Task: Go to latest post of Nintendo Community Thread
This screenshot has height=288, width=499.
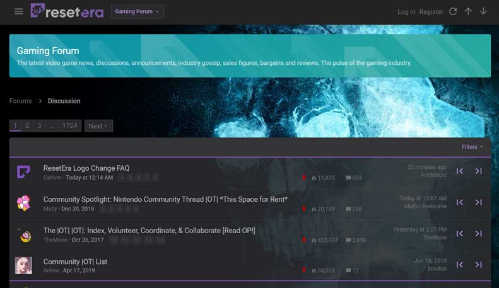Action: pyautogui.click(x=479, y=202)
